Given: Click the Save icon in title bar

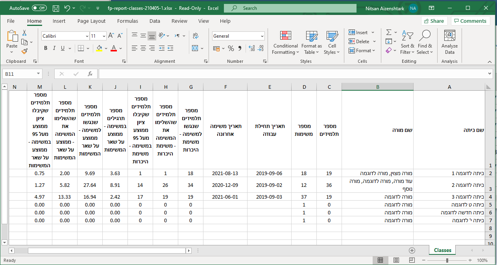Looking at the screenshot, I should 56,8.
